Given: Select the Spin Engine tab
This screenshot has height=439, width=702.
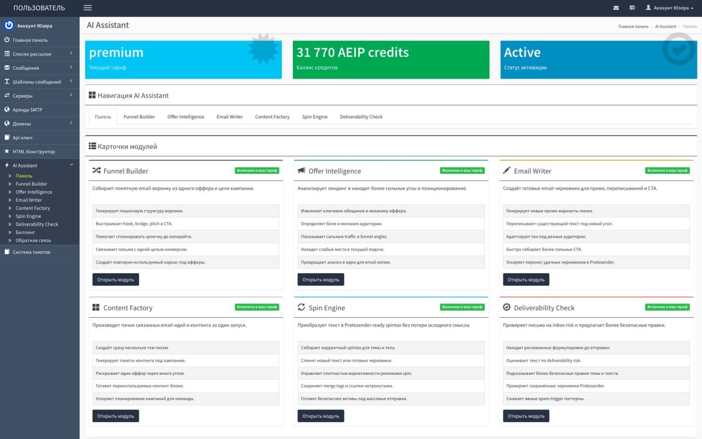Looking at the screenshot, I should (314, 117).
